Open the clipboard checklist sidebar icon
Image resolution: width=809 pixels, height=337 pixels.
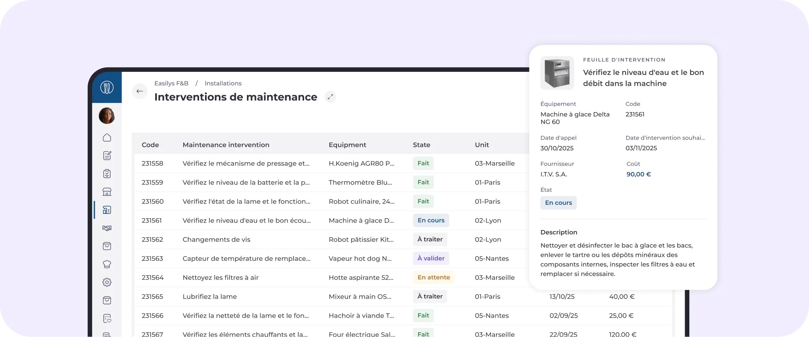click(x=107, y=174)
